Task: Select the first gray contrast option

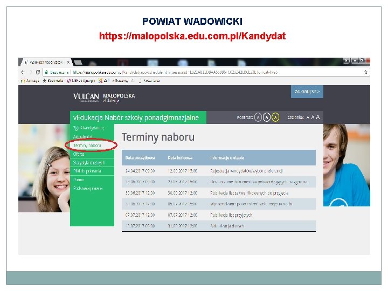Action: [258, 117]
